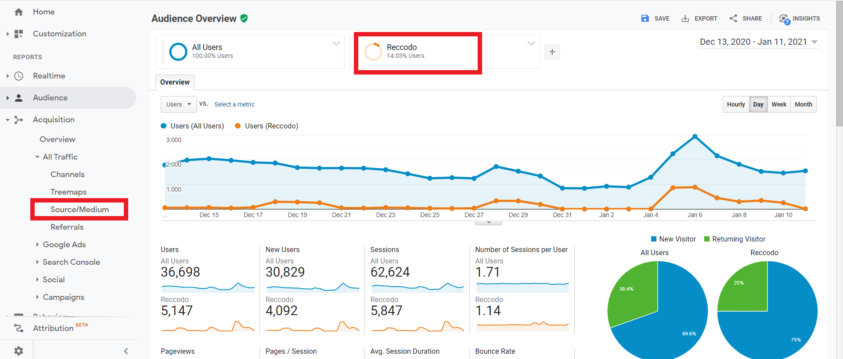Click the blue Users (All Users) legend dot
Image resolution: width=843 pixels, height=359 pixels.
point(164,126)
